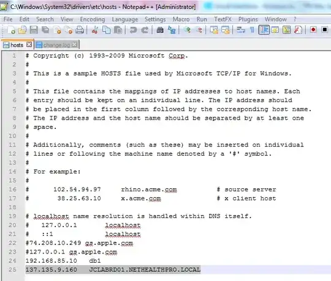Close the change.log tab with its X
The height and width of the screenshot is (281, 331).
point(74,45)
